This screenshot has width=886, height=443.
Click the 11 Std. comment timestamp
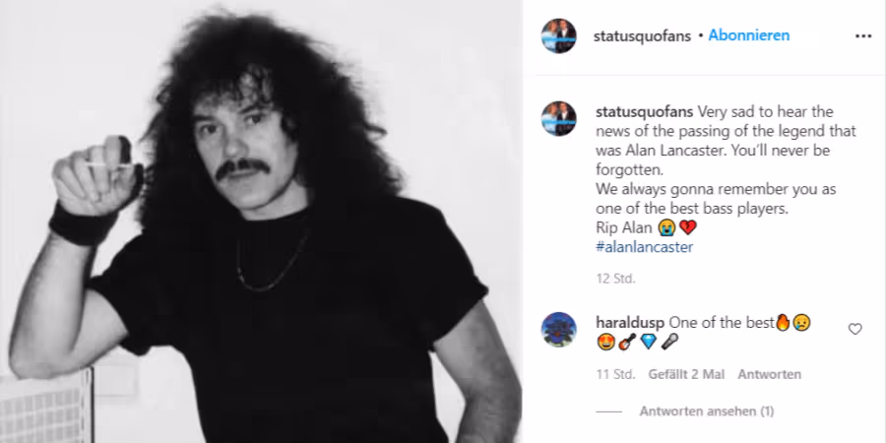[615, 375]
